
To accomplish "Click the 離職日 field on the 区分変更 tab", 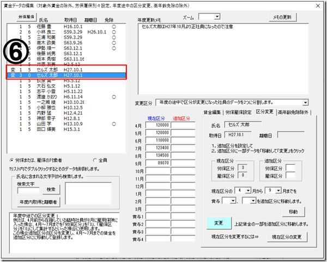I will tap(290, 135).
